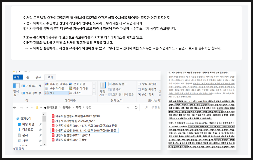Open 바탕 화면 in navigation pane

point(26,124)
